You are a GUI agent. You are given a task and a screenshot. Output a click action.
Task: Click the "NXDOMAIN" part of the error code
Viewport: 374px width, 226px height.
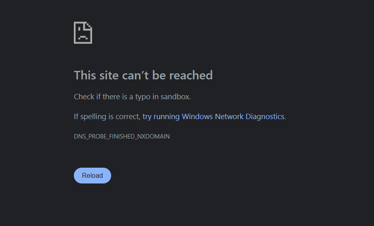(x=154, y=136)
